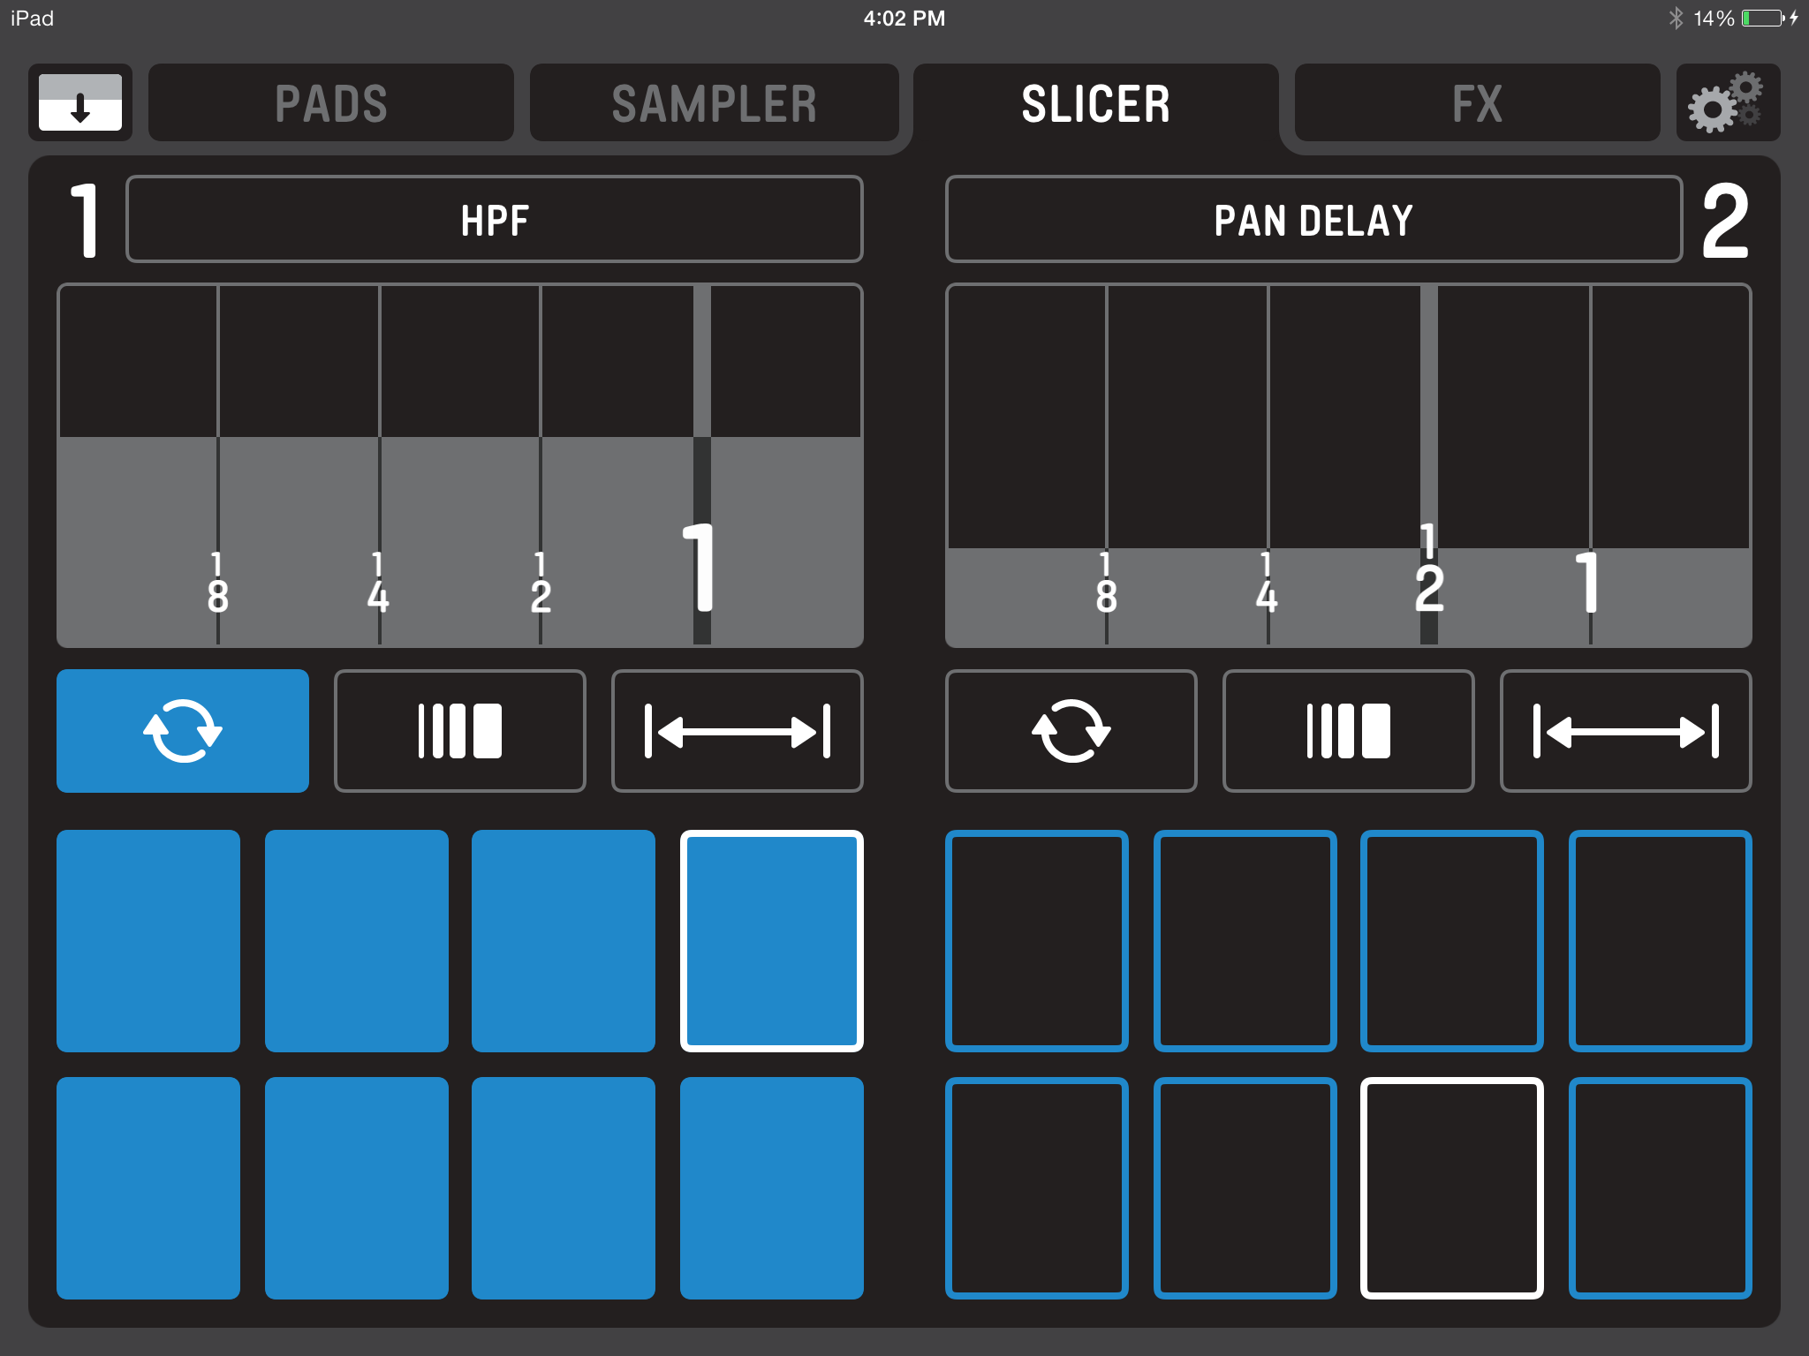Choose the 1/2 marker on deck 2
Screen dimensions: 1809x1356
(x=1429, y=567)
